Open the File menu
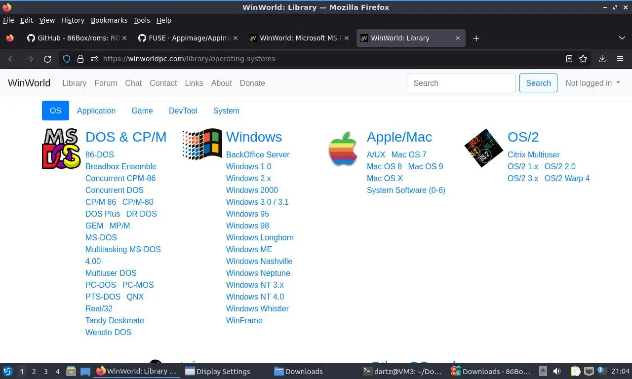 [8, 20]
